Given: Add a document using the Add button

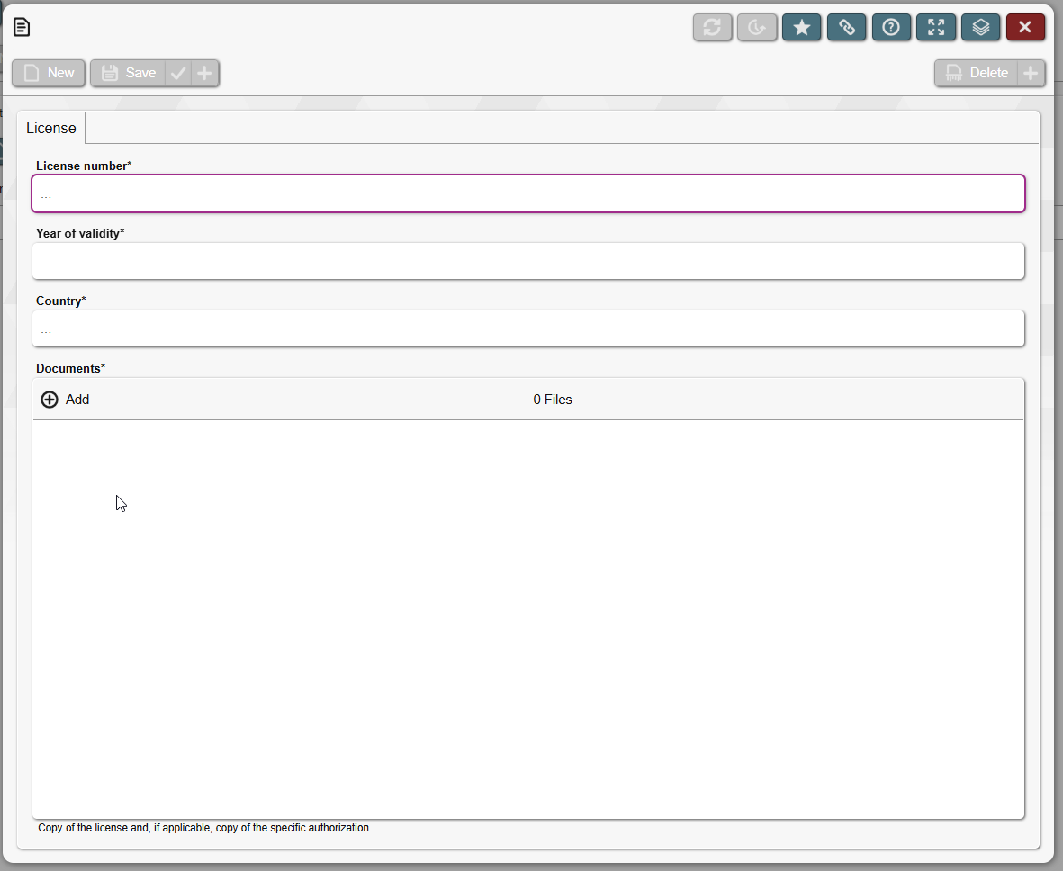Looking at the screenshot, I should pos(66,400).
